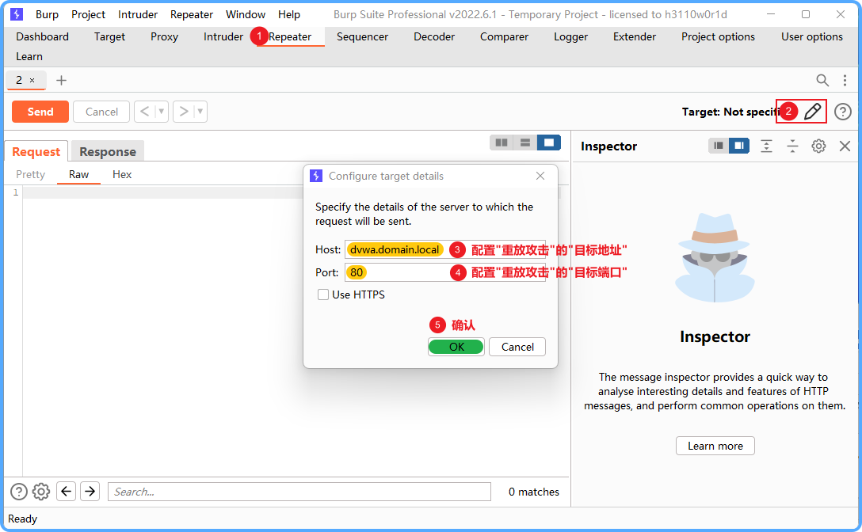Click the Cancel button beside Send
This screenshot has width=862, height=532.
[101, 112]
